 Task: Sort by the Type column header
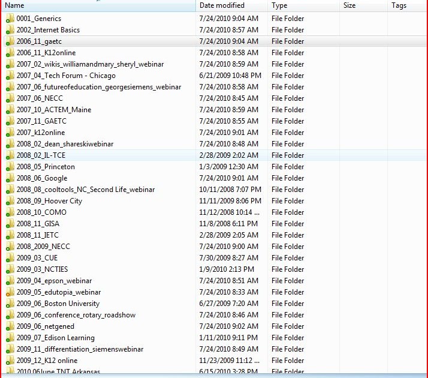(x=303, y=5)
